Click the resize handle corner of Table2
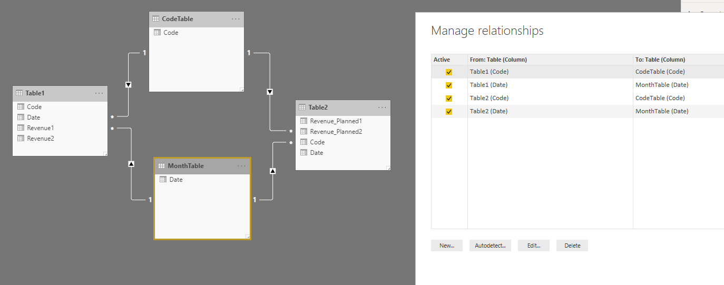The width and height of the screenshot is (724, 285). click(x=388, y=168)
